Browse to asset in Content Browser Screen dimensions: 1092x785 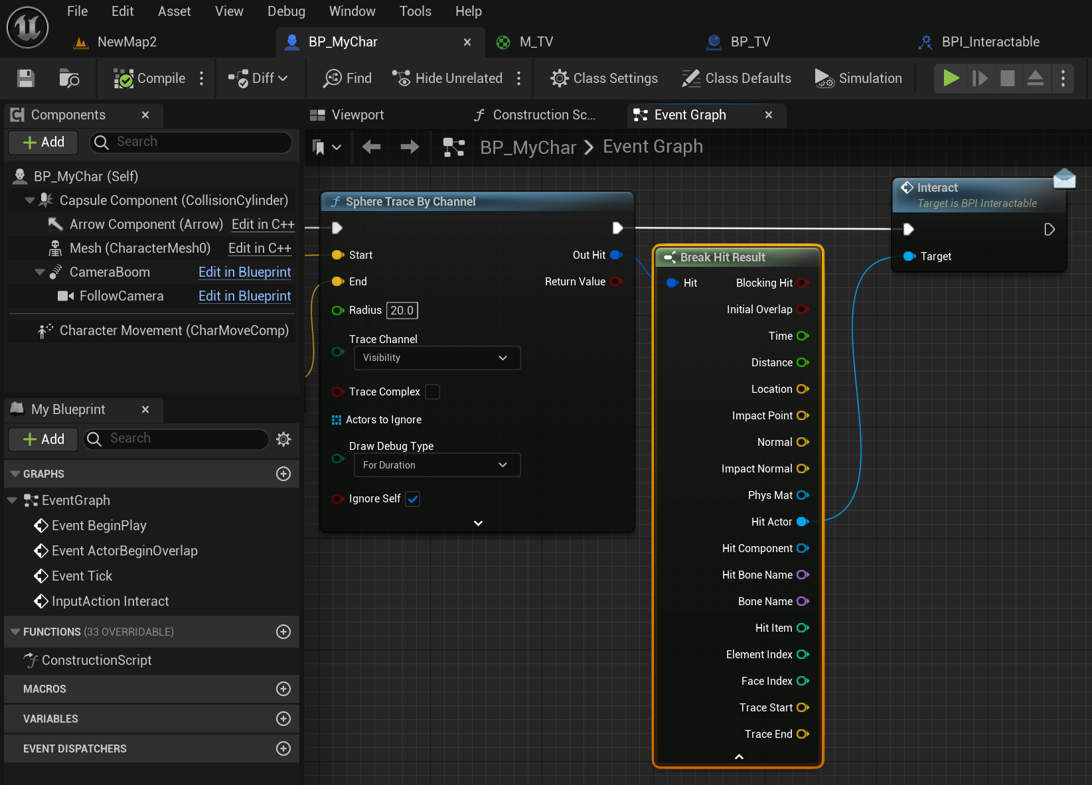click(69, 78)
